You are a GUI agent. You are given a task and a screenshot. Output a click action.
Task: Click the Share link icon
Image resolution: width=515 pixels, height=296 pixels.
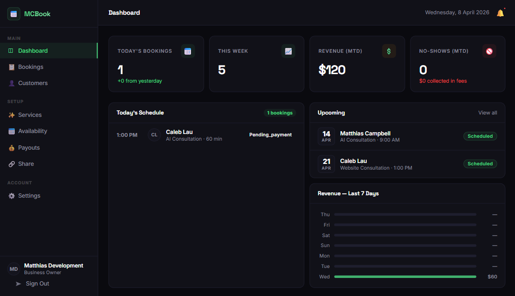click(x=11, y=163)
